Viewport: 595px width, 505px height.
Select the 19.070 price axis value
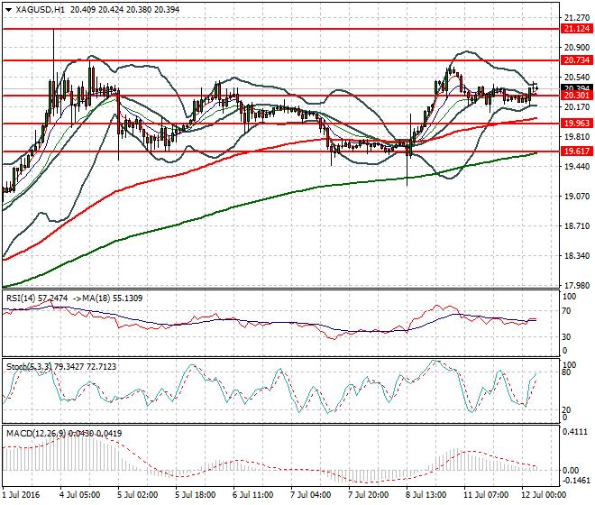click(x=577, y=197)
